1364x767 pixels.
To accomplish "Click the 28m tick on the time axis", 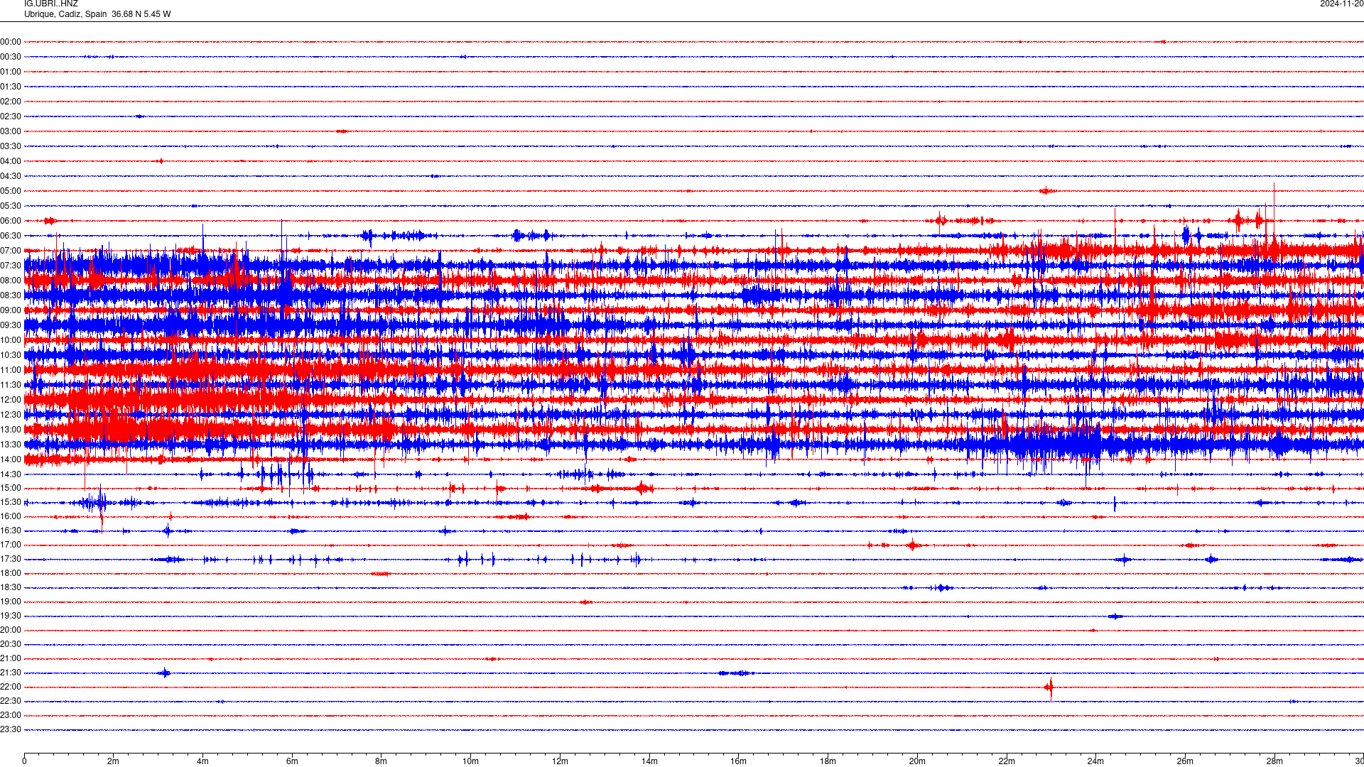I will pos(1274,761).
